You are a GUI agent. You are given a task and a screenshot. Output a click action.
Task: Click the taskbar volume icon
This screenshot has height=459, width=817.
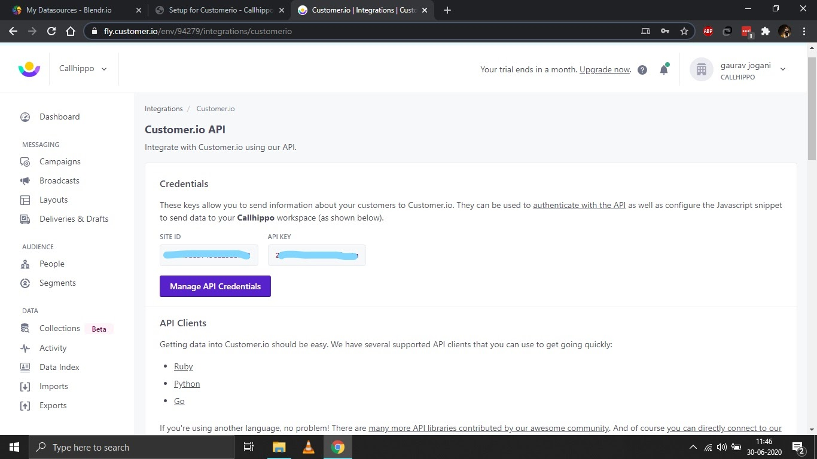click(722, 447)
